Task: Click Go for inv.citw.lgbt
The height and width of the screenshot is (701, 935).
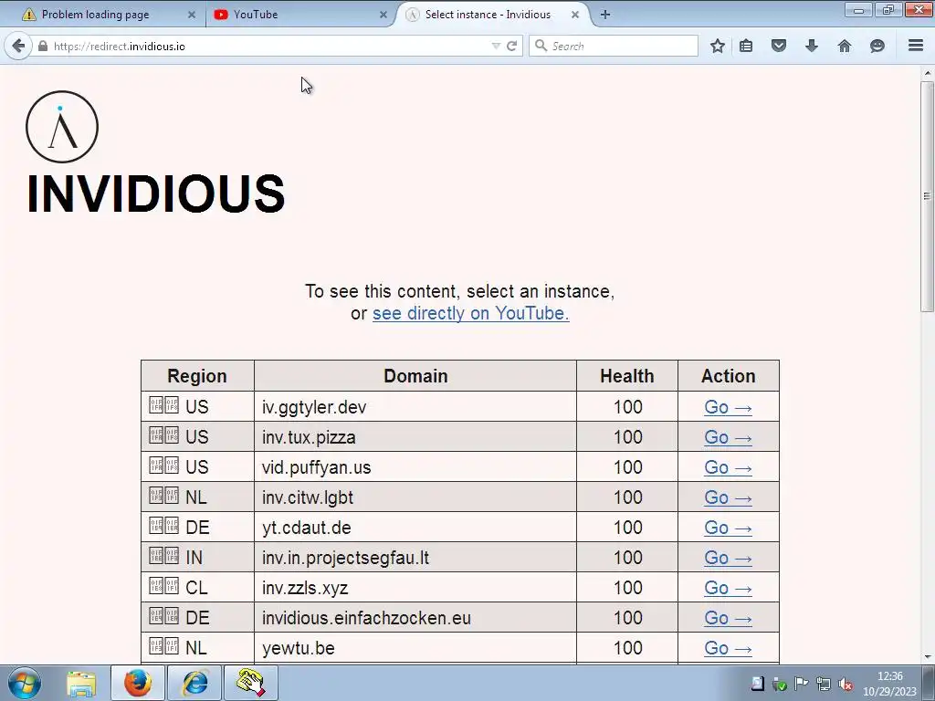Action: 728,497
